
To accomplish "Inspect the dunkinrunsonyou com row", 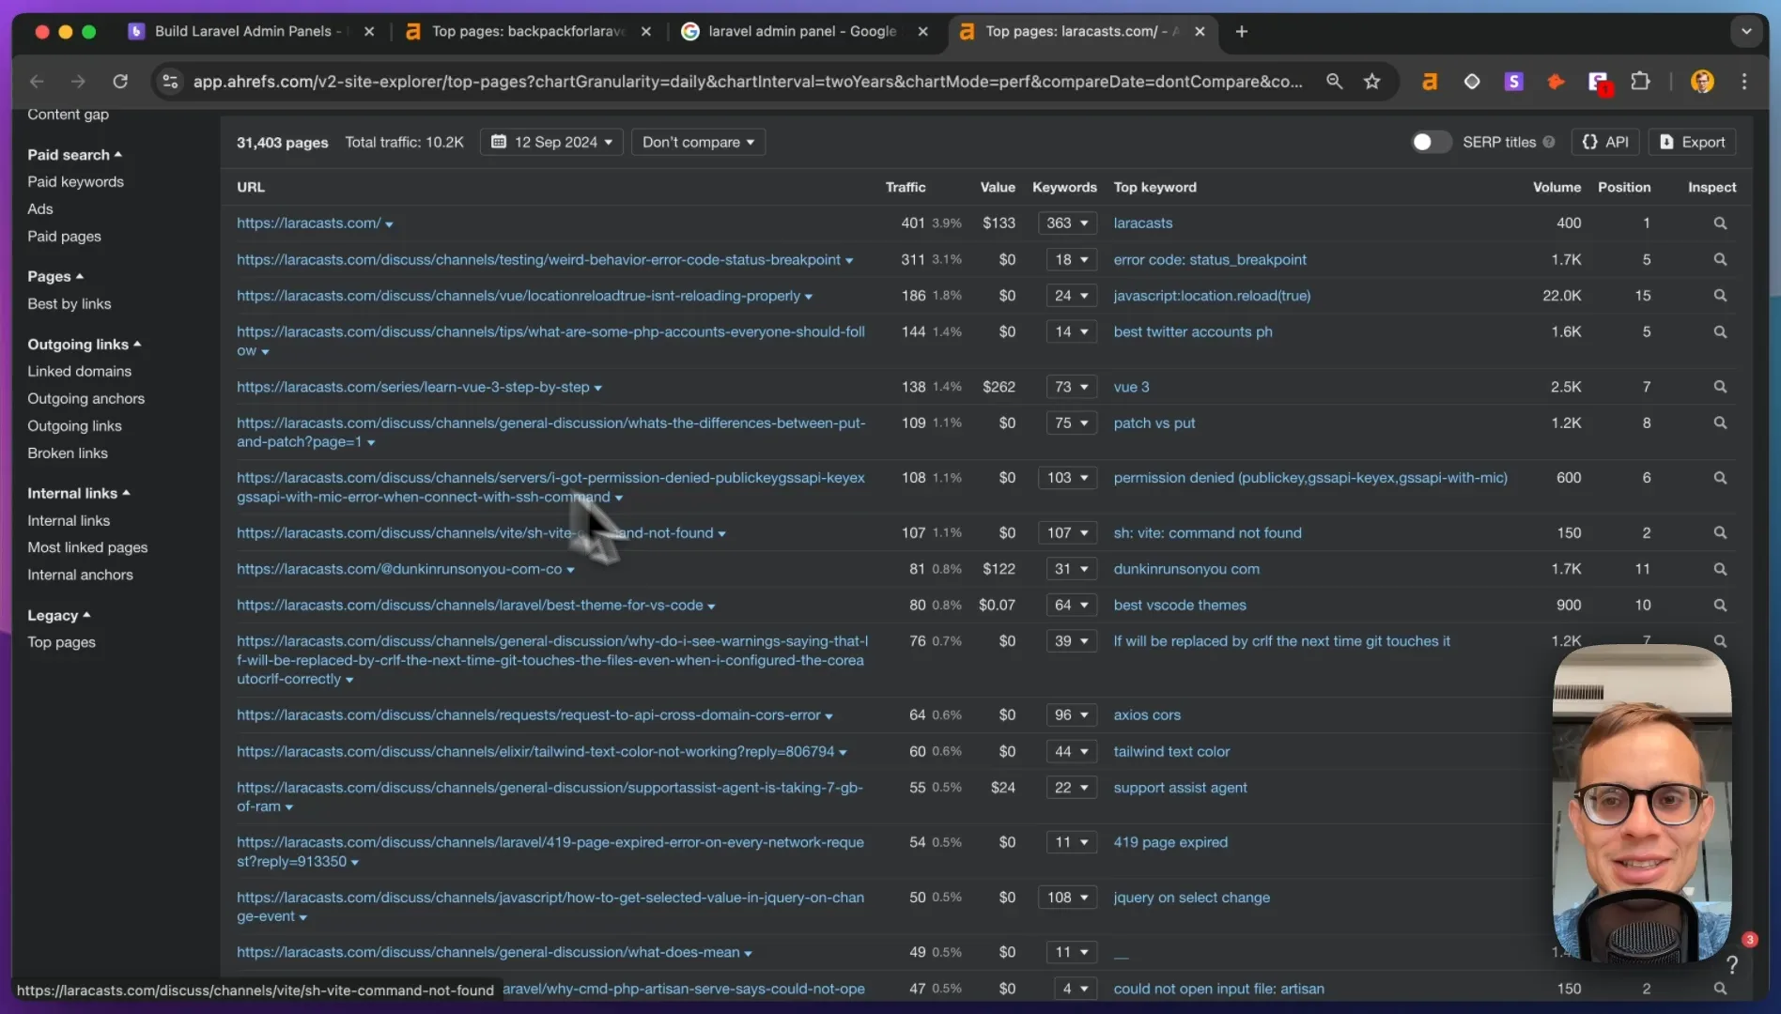I will [x=1719, y=569].
